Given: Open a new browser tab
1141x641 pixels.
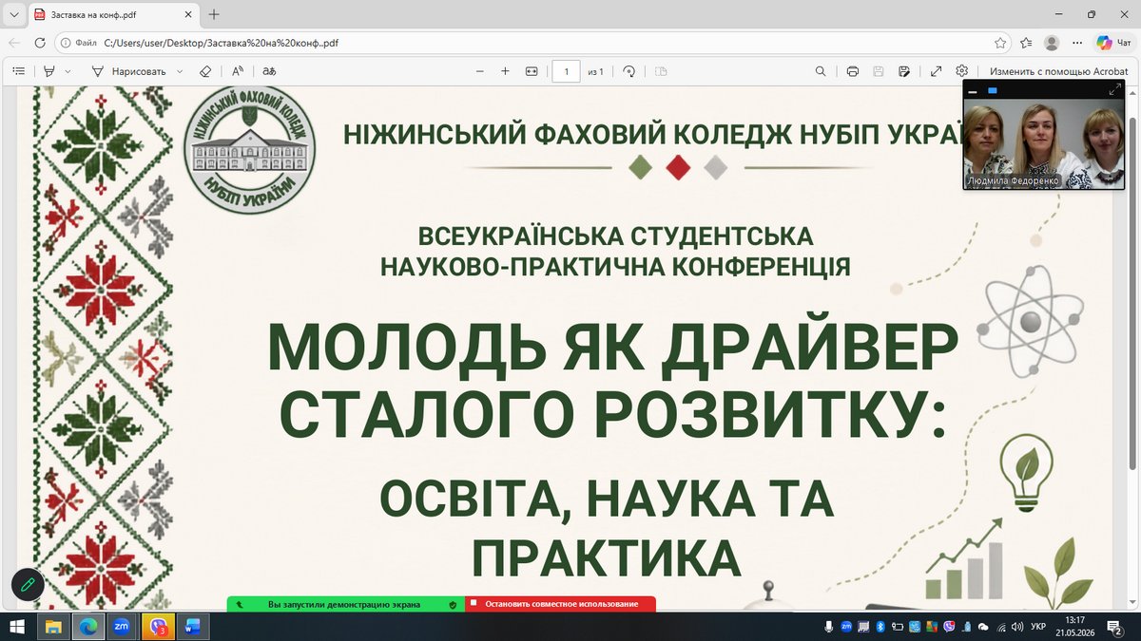Looking at the screenshot, I should click(x=214, y=14).
